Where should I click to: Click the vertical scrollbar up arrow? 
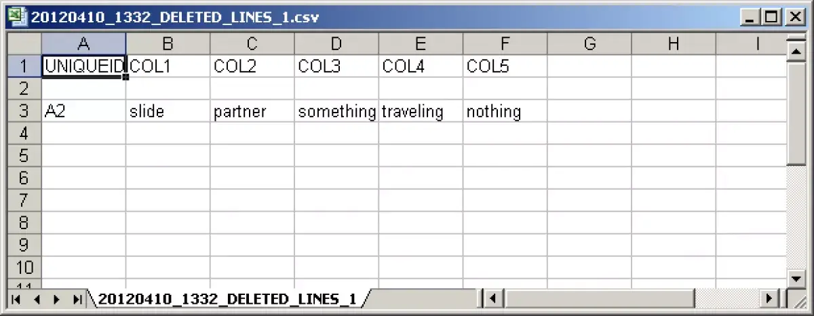tap(795, 52)
